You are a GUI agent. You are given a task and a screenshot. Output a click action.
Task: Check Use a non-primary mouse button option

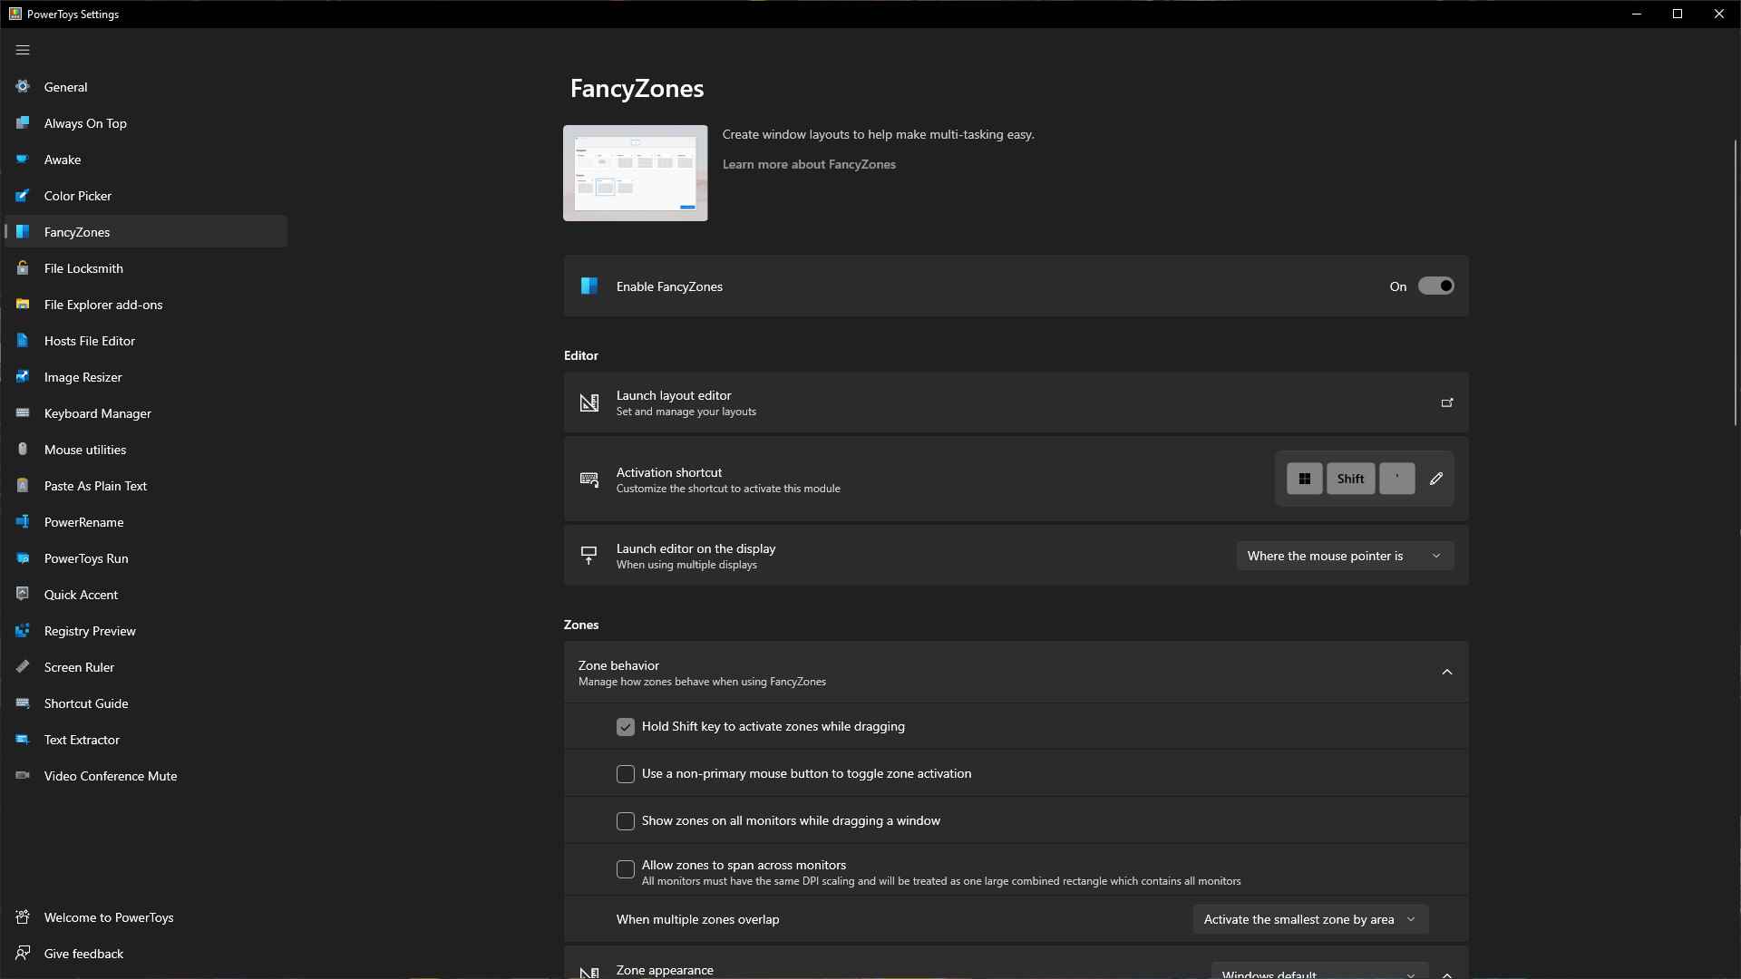point(626,774)
